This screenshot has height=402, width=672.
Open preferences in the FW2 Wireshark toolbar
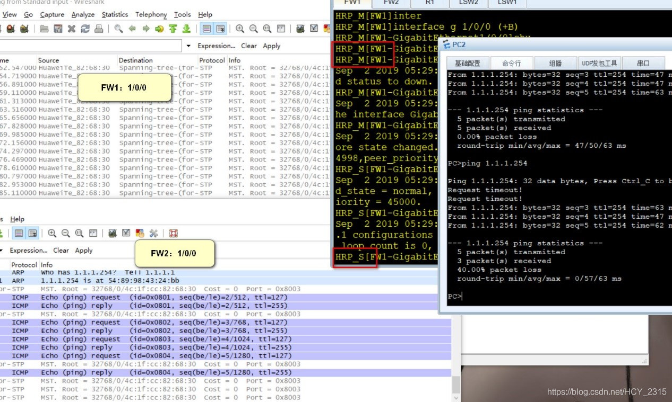pos(154,233)
